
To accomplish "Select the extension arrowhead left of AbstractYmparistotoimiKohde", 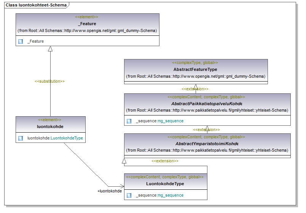I will point(124,161).
